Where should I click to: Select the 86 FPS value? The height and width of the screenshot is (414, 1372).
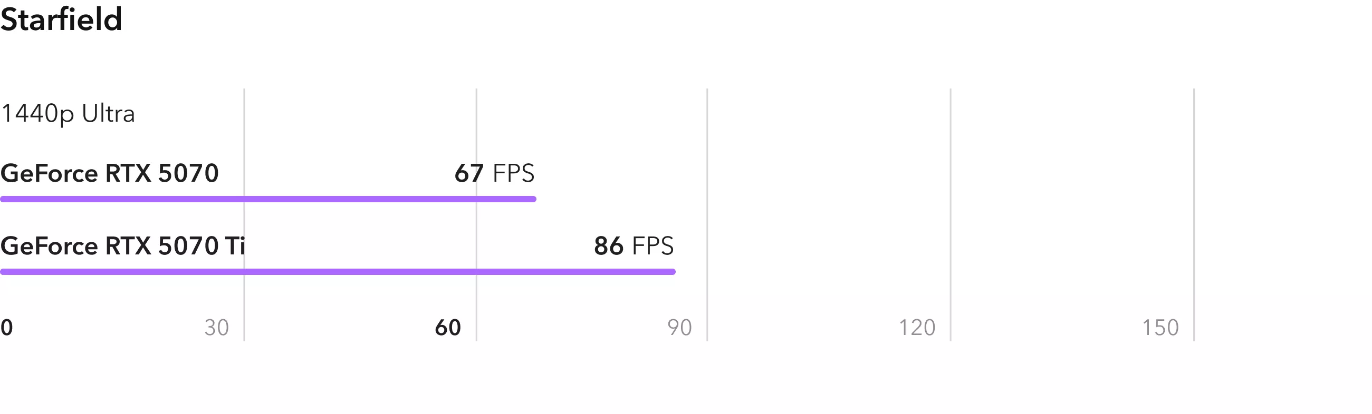pos(634,246)
